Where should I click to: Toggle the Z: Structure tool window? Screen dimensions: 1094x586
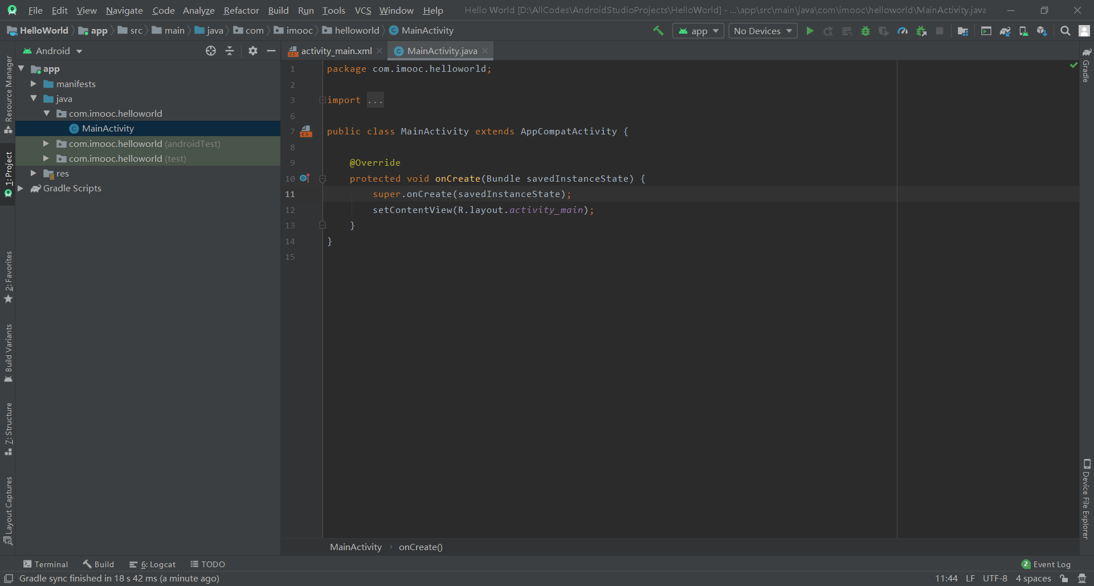click(x=8, y=429)
